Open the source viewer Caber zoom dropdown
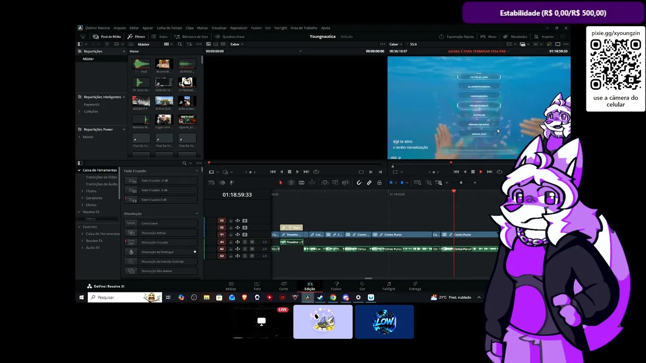This screenshot has width=646, height=363. click(x=237, y=44)
